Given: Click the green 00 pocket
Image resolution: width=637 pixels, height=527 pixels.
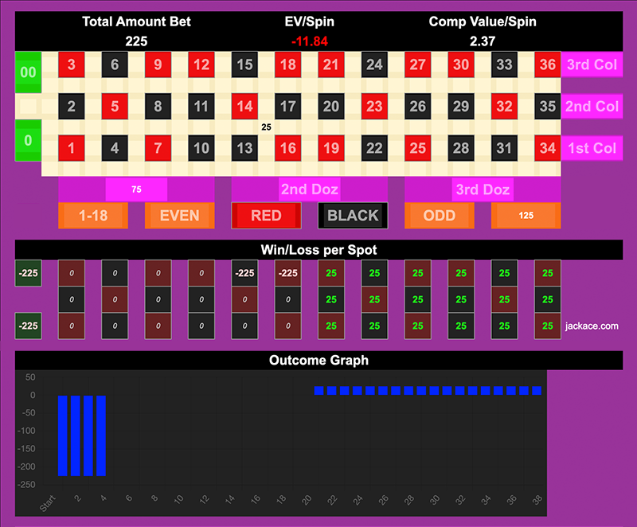Looking at the screenshot, I should point(27,72).
